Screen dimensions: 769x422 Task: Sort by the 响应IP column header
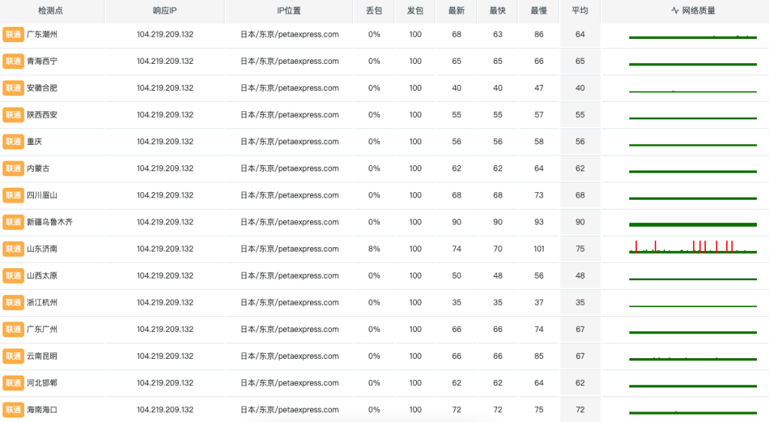tap(164, 11)
